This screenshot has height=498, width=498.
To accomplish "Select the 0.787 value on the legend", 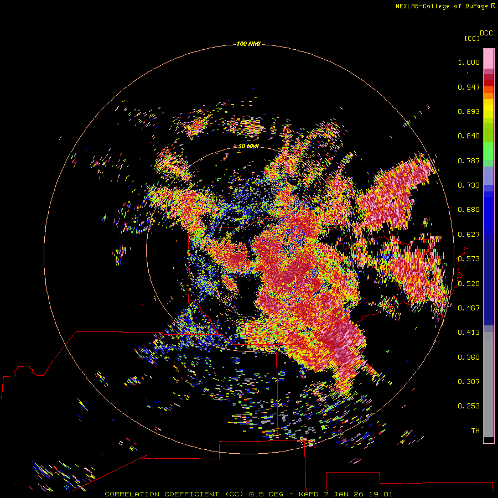I will 469,160.
